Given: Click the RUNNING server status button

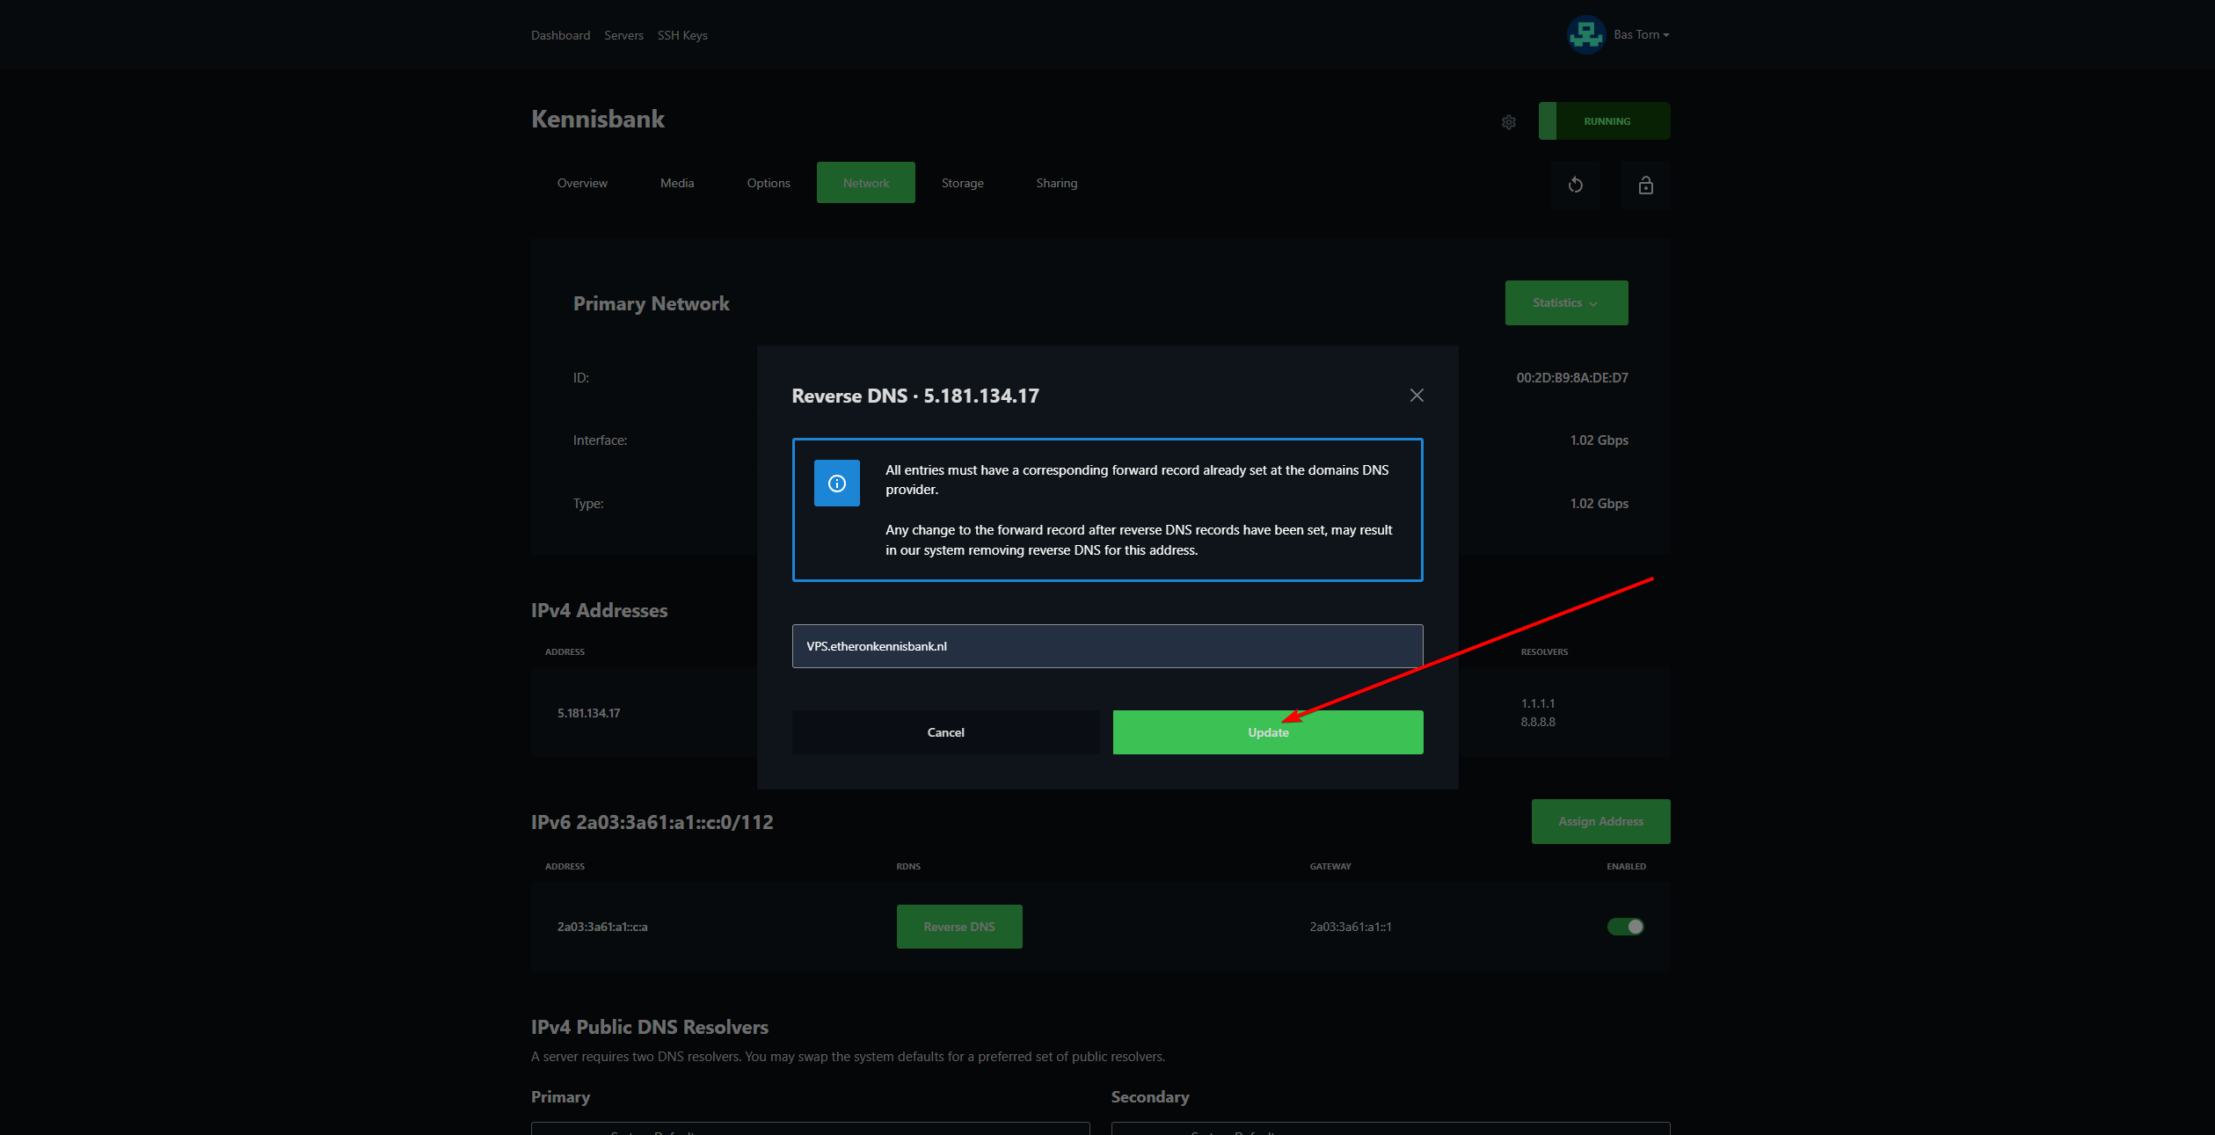Looking at the screenshot, I should (1606, 121).
